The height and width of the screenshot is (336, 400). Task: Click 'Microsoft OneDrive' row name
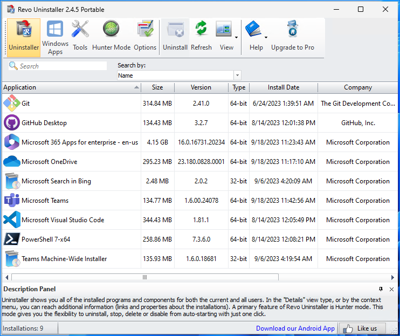coord(50,161)
